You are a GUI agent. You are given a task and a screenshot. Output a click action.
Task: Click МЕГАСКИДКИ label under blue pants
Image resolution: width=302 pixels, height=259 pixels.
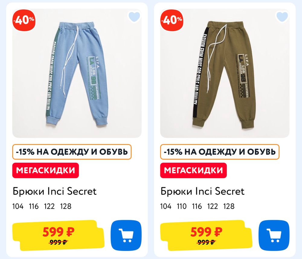pyautogui.click(x=46, y=171)
